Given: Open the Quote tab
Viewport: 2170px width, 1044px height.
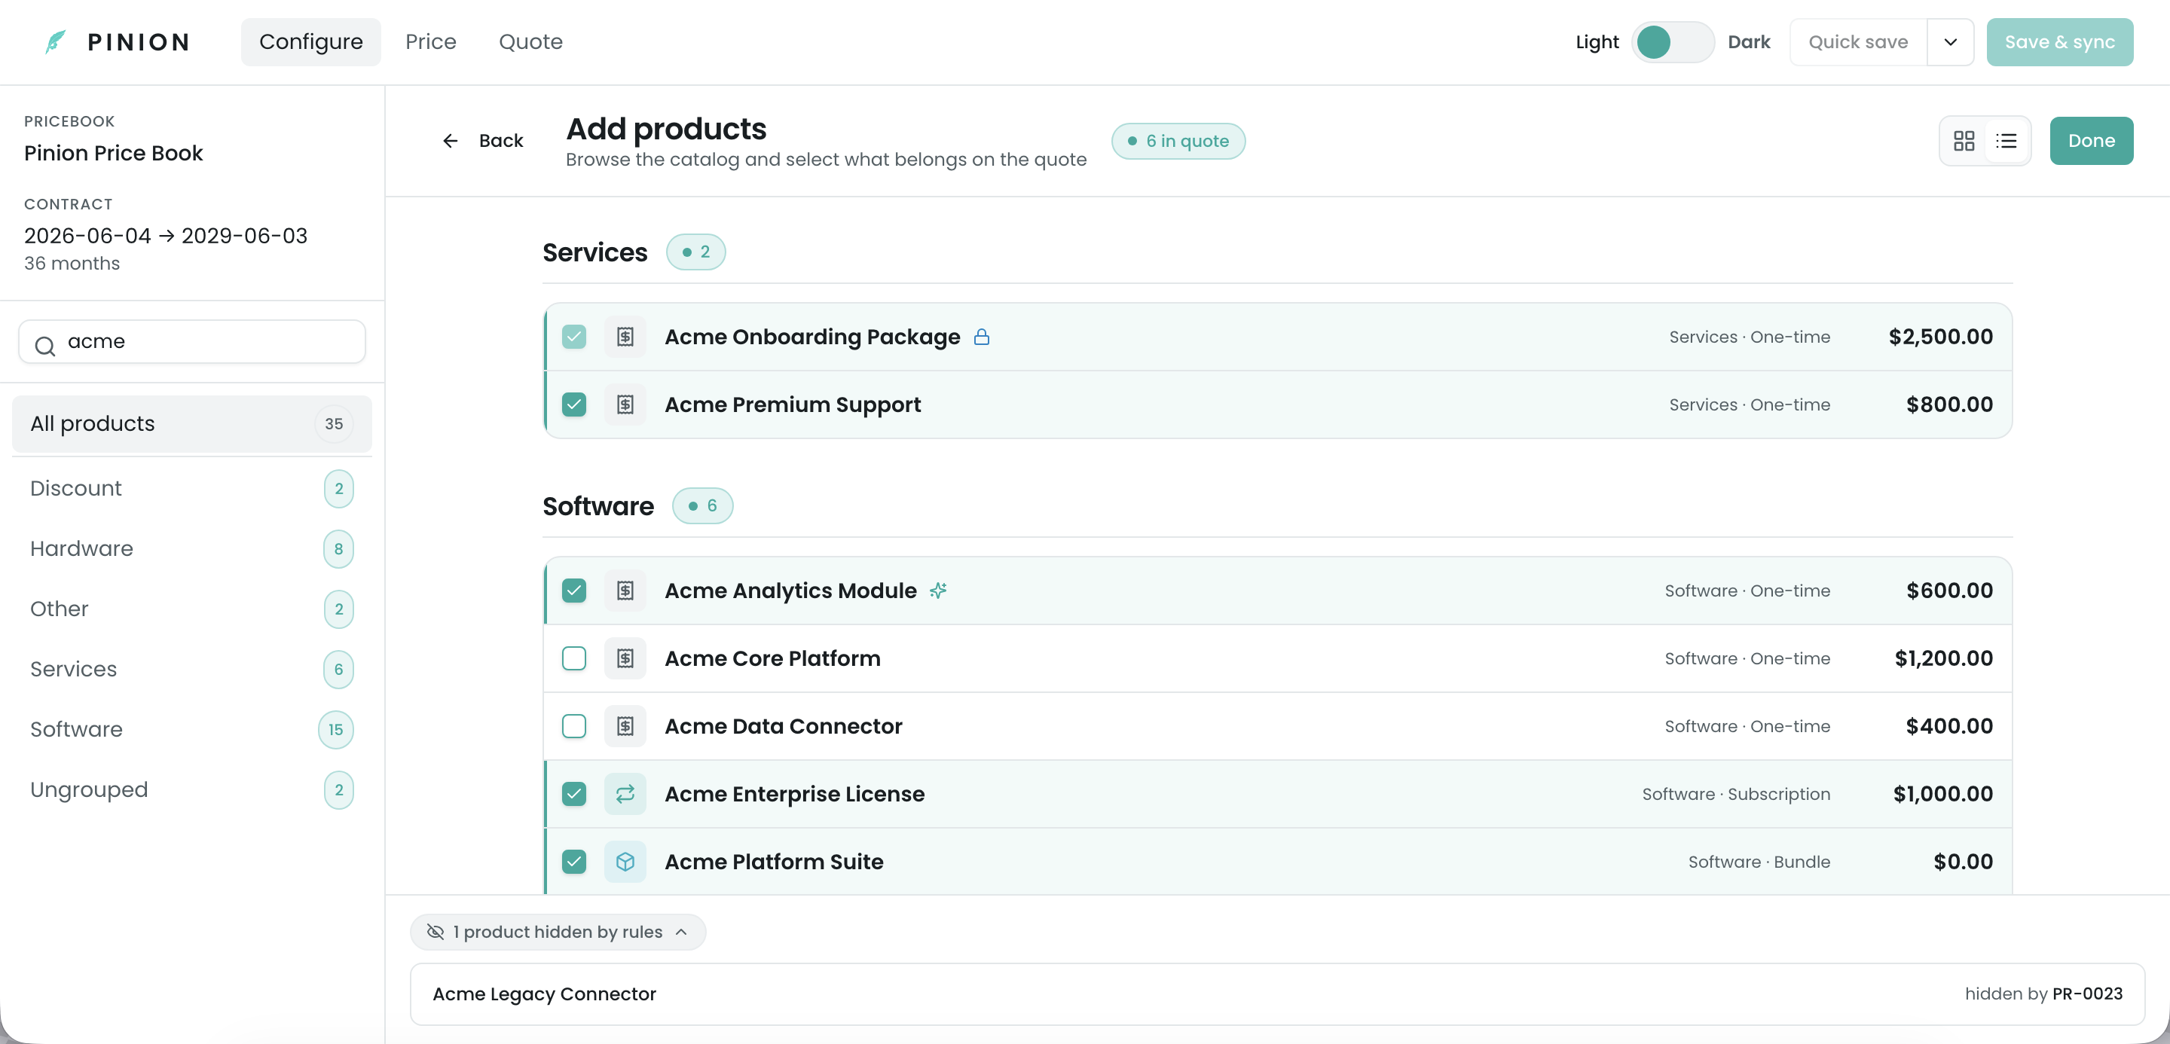Looking at the screenshot, I should coord(530,42).
